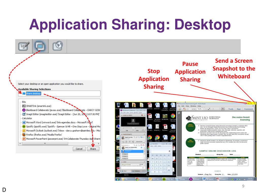Click the sharing list horizontal scrollbar thumb
Image resolution: width=260 pixels, height=195 pixels.
tap(45, 144)
